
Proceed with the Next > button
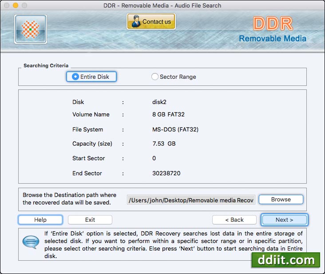coord(284,220)
